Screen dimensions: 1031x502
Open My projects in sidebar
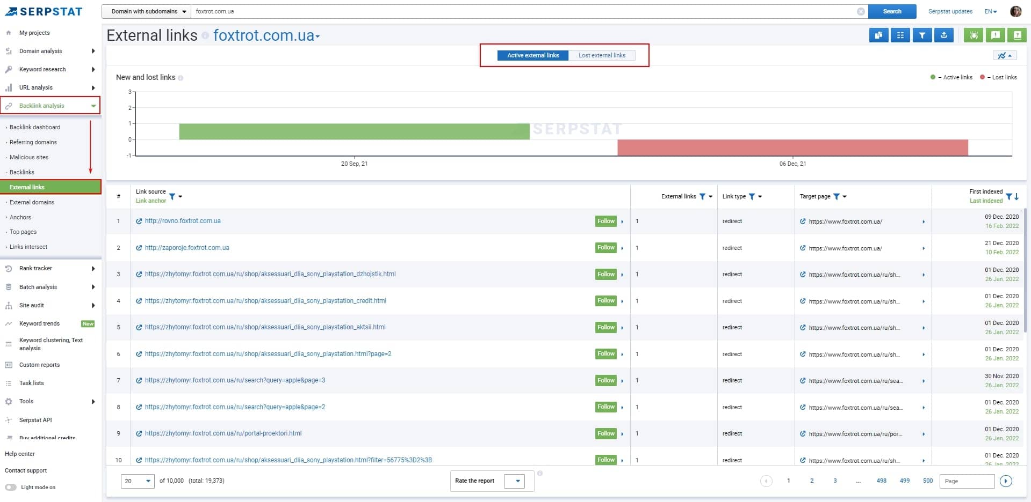(34, 33)
